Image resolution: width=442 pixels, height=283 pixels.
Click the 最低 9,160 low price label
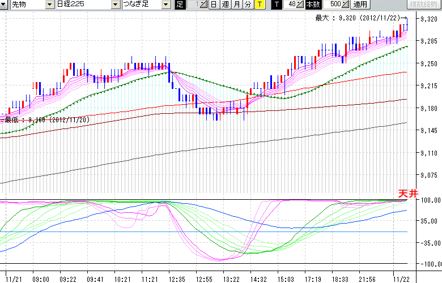pos(46,120)
